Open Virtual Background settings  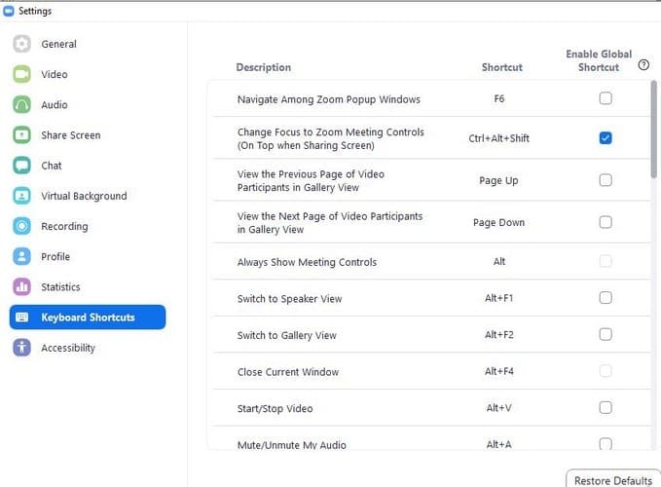coord(84,196)
